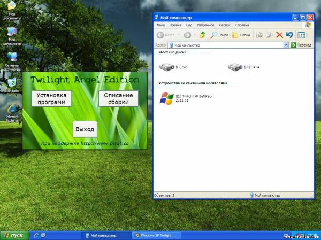
Task: Click the grayed-out forward arrow in Explorer
Action: tap(187, 35)
